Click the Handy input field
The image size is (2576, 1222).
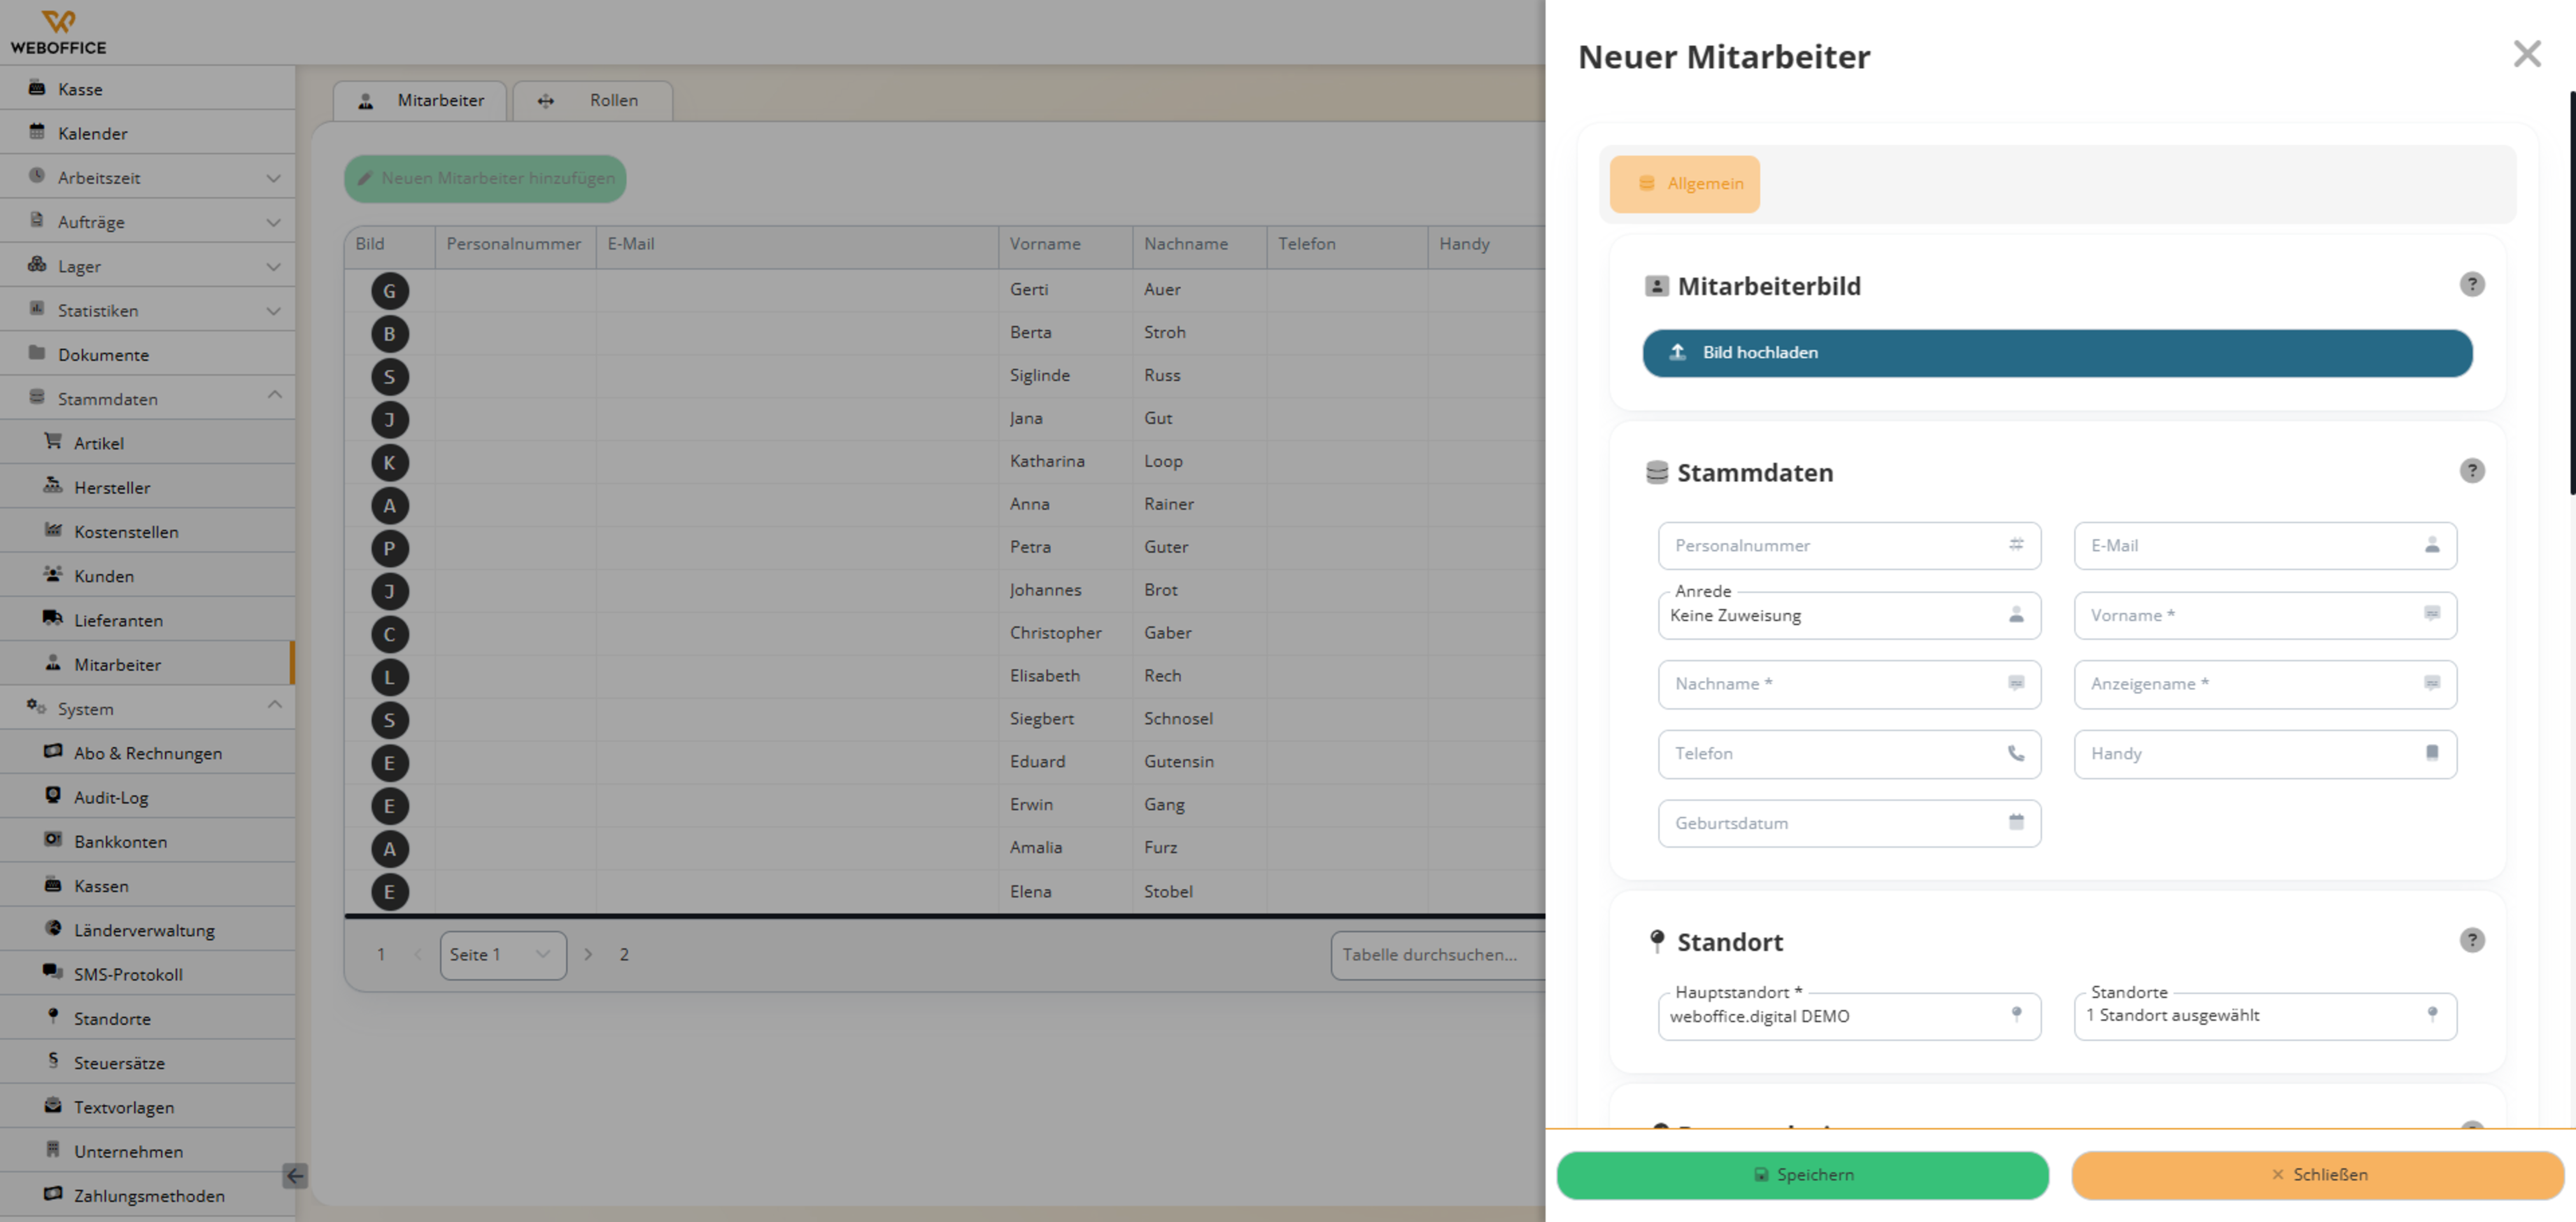point(2265,754)
